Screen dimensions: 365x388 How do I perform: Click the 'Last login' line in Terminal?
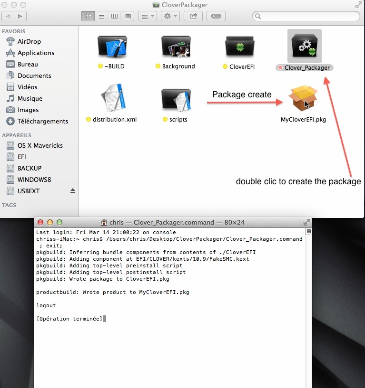coord(106,232)
